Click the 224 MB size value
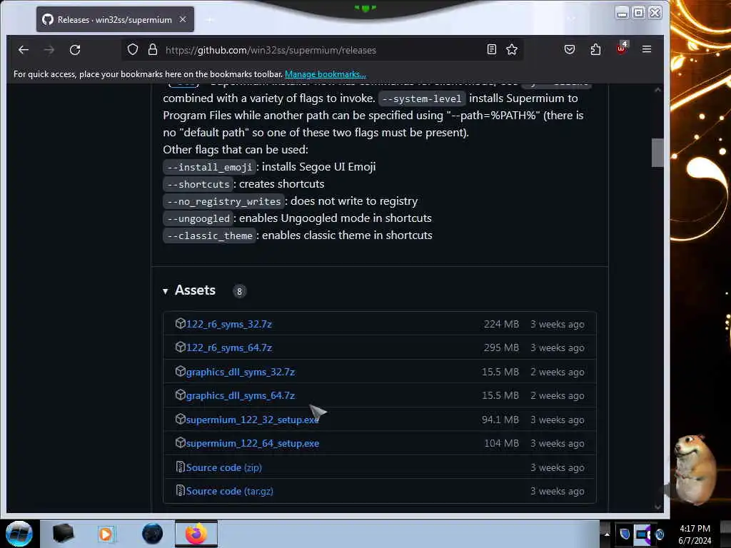 501,324
